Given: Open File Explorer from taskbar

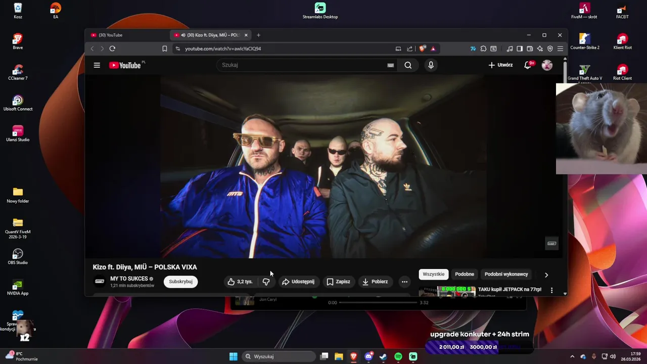Looking at the screenshot, I should [339, 356].
